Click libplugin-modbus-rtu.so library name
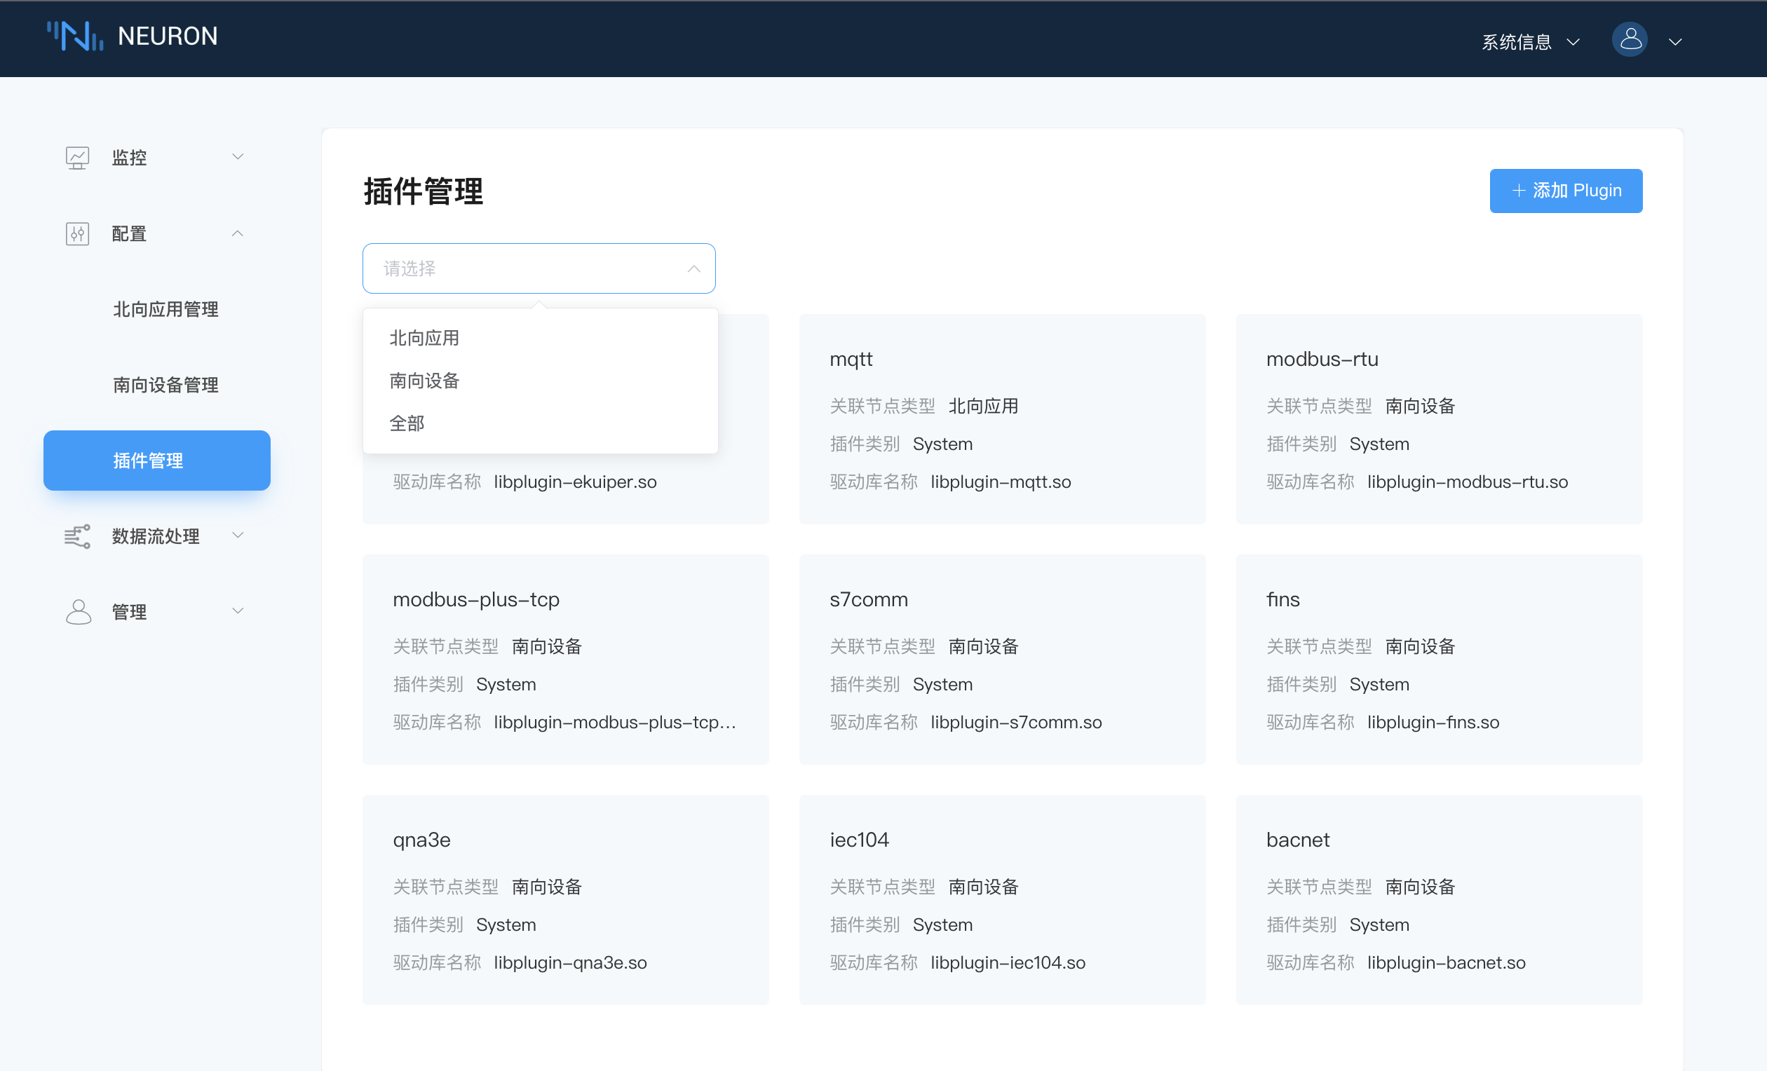1767x1071 pixels. pos(1467,482)
